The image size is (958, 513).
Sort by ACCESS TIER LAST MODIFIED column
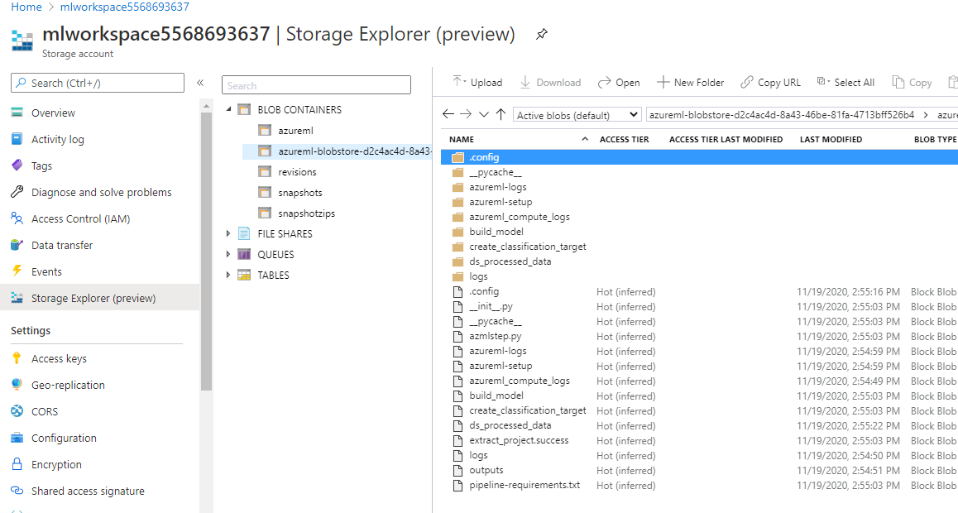point(726,139)
